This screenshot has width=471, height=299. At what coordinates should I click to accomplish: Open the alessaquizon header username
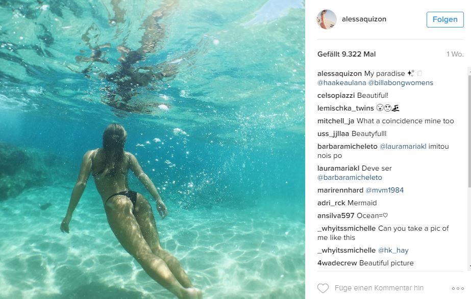tap(364, 19)
